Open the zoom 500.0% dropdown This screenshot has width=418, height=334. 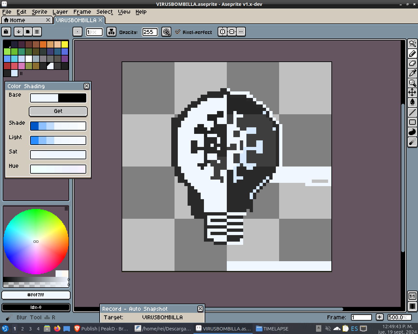tap(399, 317)
